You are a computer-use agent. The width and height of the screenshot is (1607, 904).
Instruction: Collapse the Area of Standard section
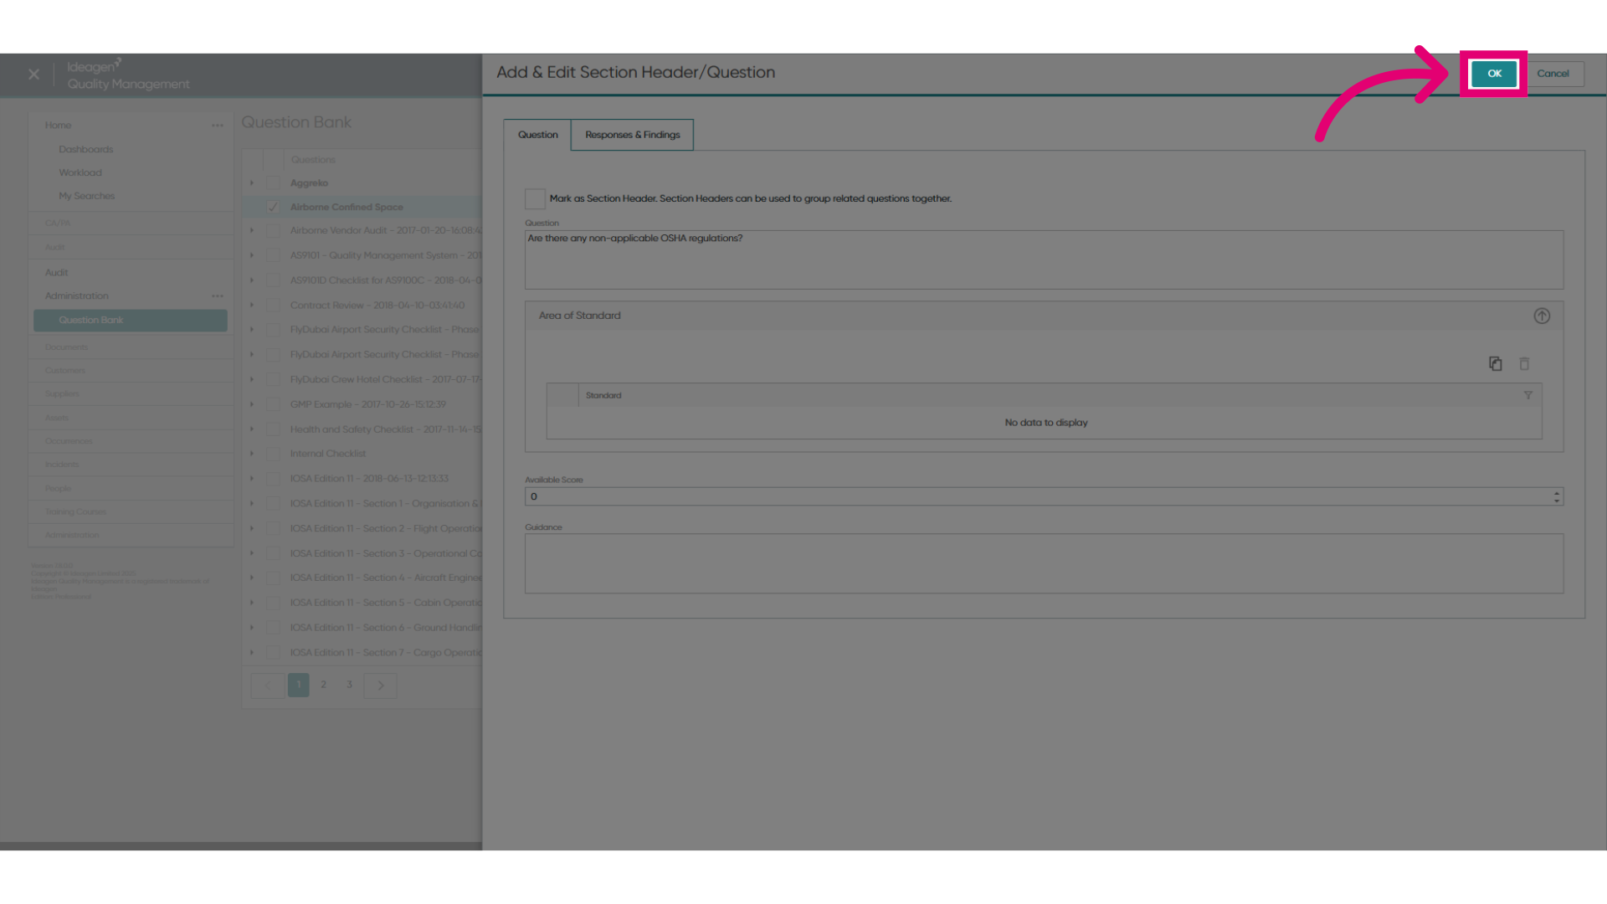tap(1542, 316)
